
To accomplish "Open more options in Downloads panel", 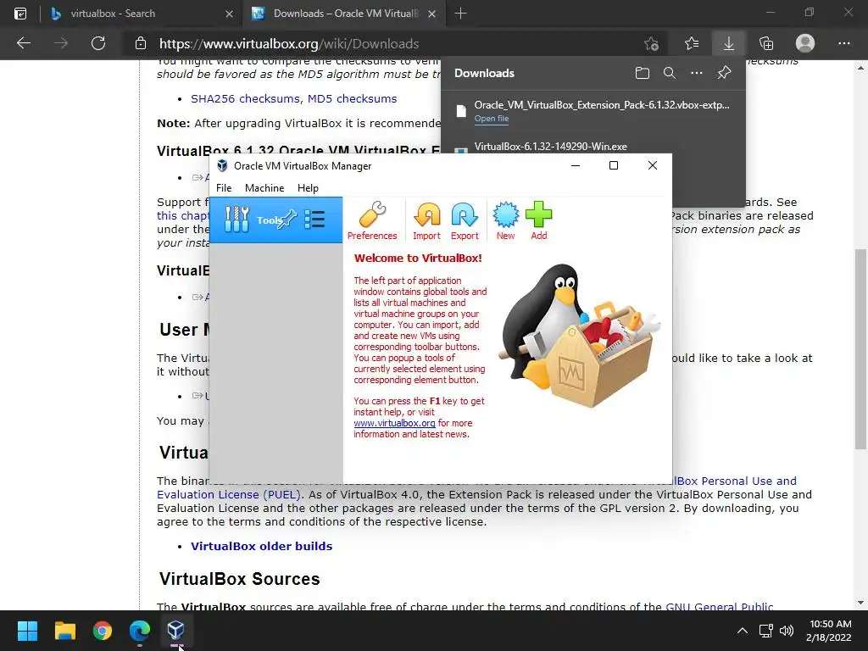I will pyautogui.click(x=697, y=73).
